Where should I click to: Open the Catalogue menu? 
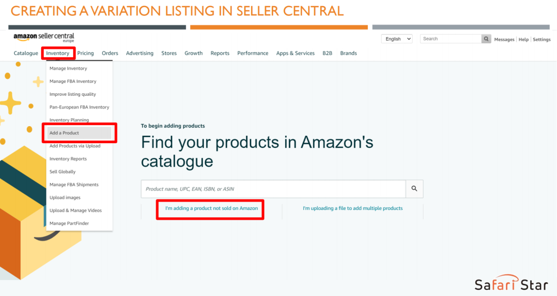coord(26,53)
